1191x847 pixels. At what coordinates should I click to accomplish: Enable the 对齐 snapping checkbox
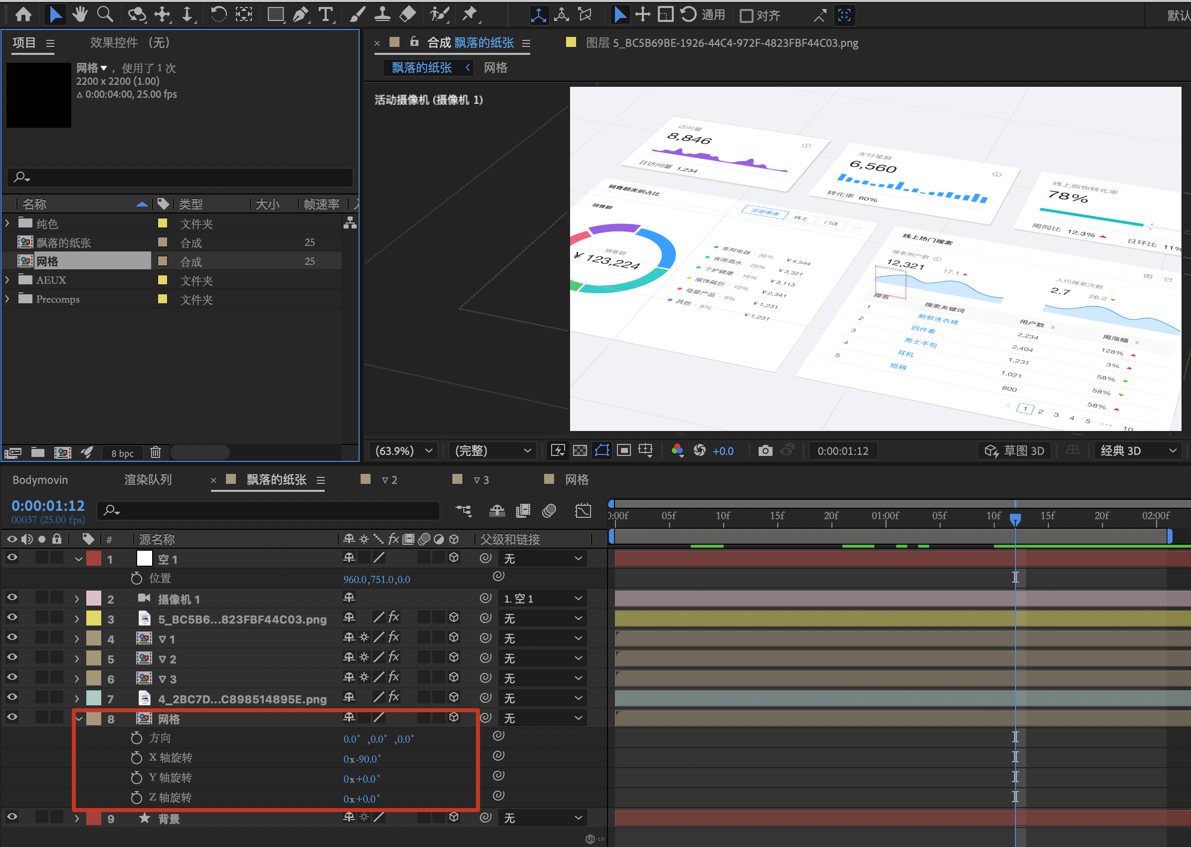click(746, 15)
